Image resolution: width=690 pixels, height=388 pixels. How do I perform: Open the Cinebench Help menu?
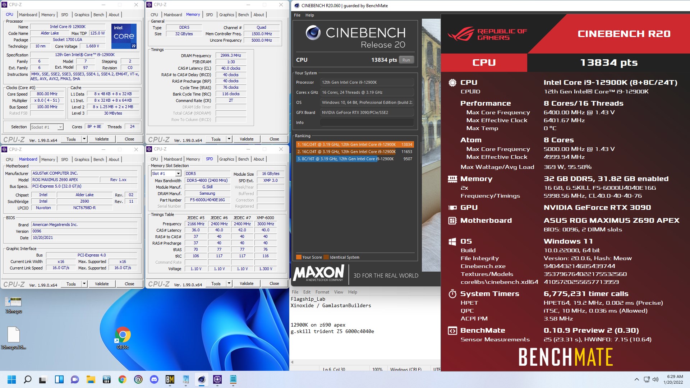point(310,15)
